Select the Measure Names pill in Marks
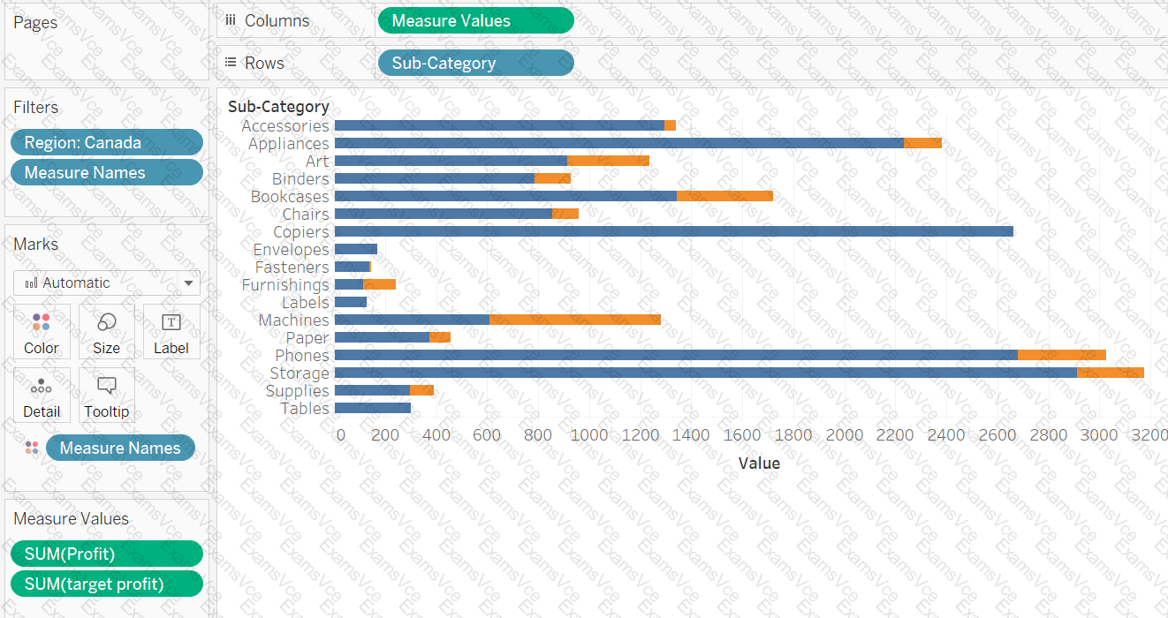The width and height of the screenshot is (1168, 618). click(120, 448)
